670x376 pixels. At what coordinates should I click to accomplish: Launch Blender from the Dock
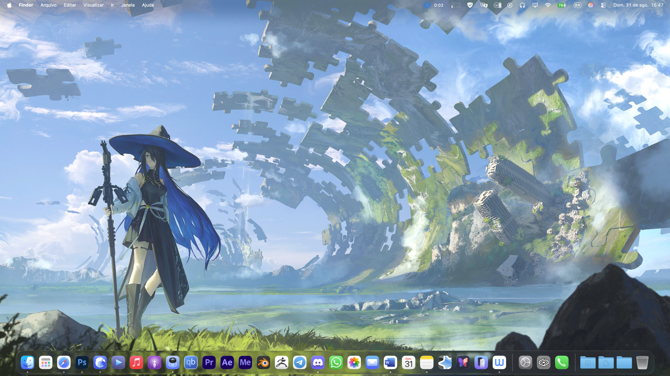coord(263,363)
